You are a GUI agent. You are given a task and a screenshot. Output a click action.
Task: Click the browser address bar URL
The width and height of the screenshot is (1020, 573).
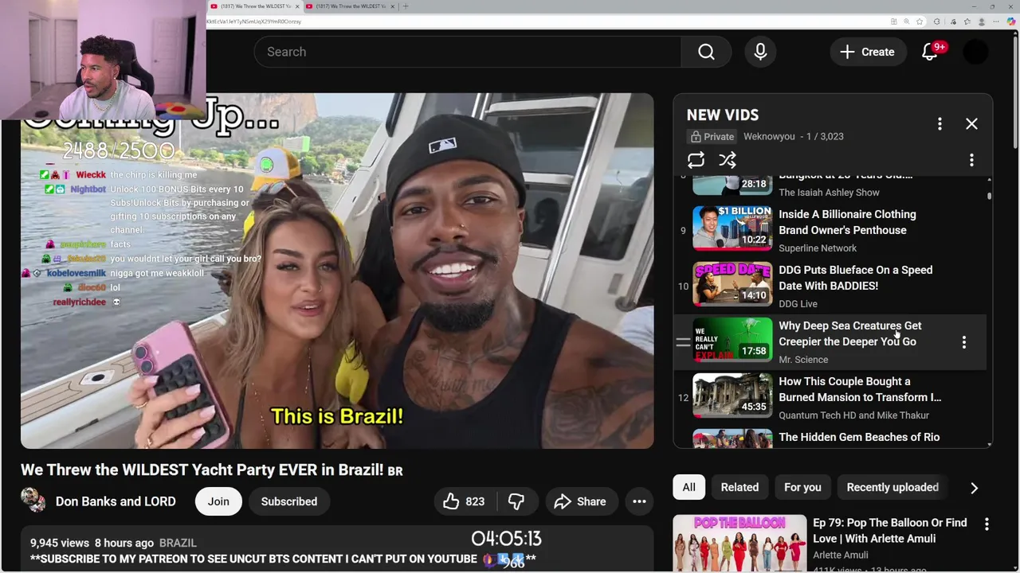(253, 21)
